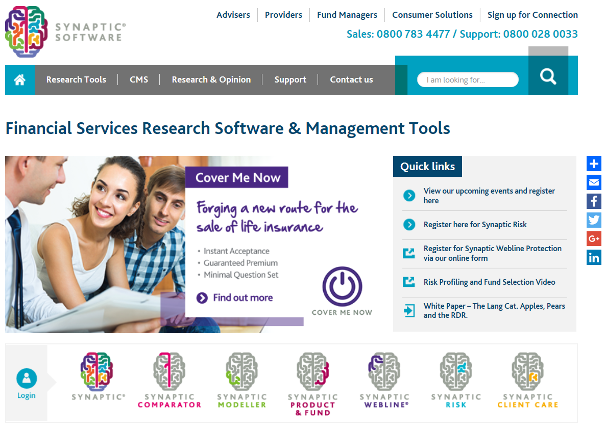Share on Google Plus via red icon
Screen dimensions: 606x432
(x=594, y=238)
